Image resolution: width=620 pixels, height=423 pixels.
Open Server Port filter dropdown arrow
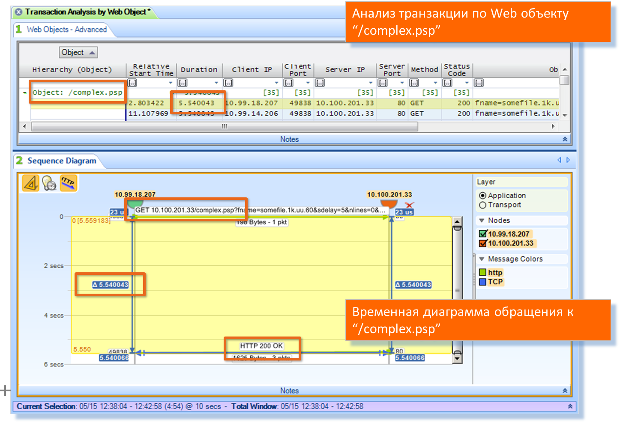pyautogui.click(x=402, y=83)
